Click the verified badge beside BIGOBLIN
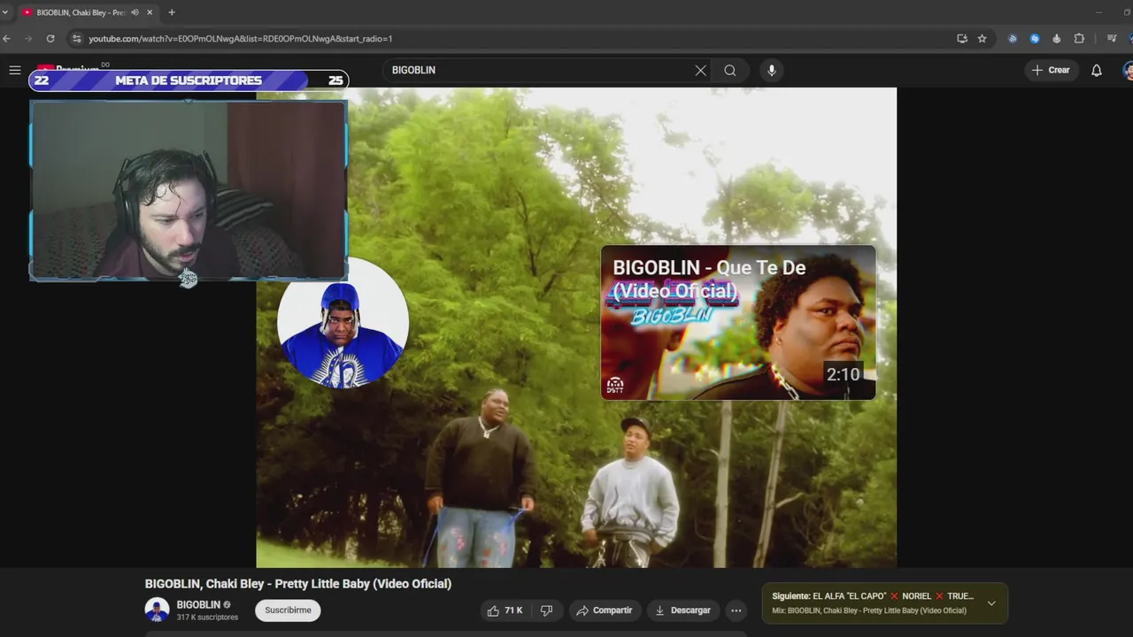 click(x=227, y=605)
